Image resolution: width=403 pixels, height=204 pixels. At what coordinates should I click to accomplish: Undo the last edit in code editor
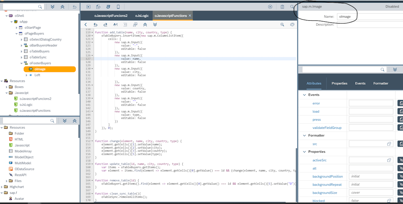(x=95, y=24)
